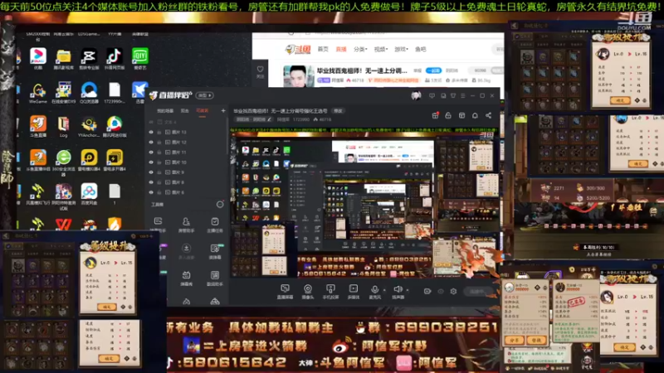Image resolution: width=664 pixels, height=373 pixels.
Task: Open the 鱼吧 tab on Douyu webpage
Action: tap(420, 50)
